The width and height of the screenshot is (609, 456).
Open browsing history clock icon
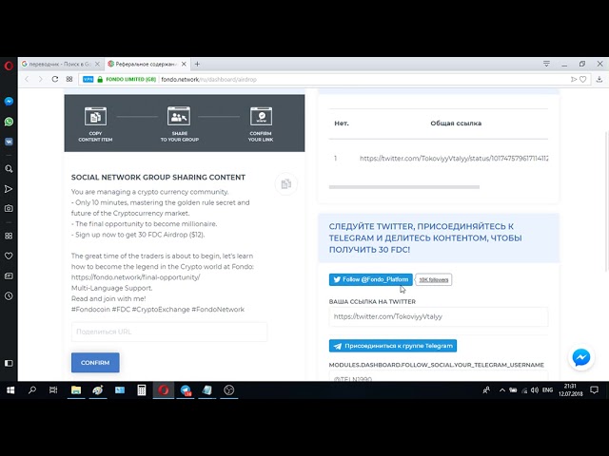(x=9, y=295)
